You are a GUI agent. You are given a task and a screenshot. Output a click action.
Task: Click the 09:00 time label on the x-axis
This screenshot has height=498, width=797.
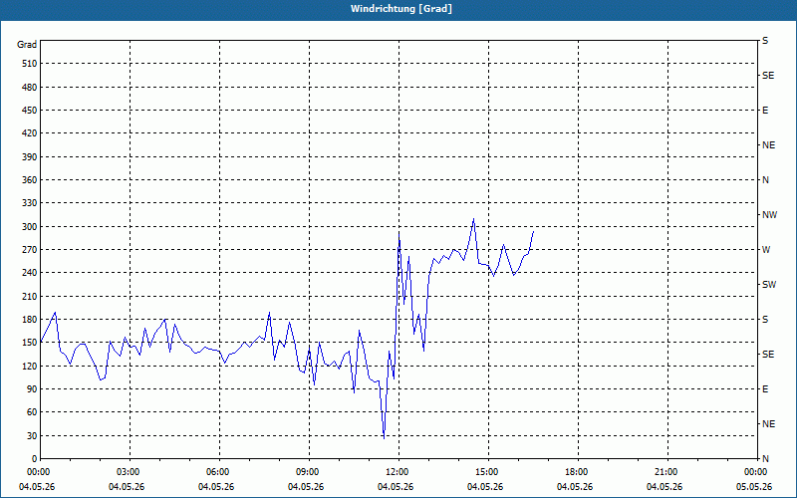[308, 472]
